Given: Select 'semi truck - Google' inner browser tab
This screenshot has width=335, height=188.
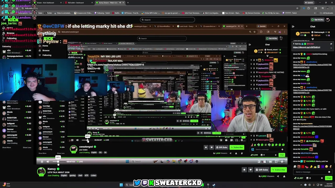Looking at the screenshot, I should 187,26.
